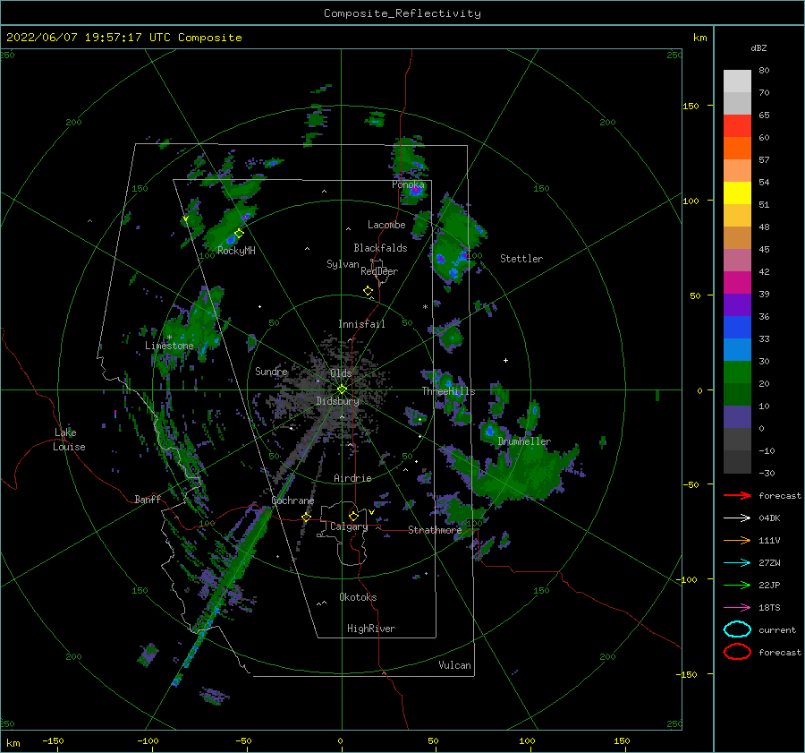This screenshot has width=805, height=753.
Task: Click the Sundre town label
Action: [271, 372]
